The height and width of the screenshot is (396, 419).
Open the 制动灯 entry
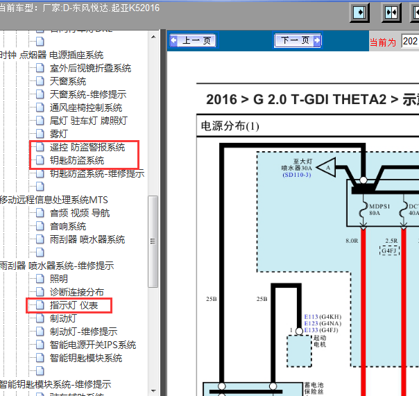click(x=63, y=318)
